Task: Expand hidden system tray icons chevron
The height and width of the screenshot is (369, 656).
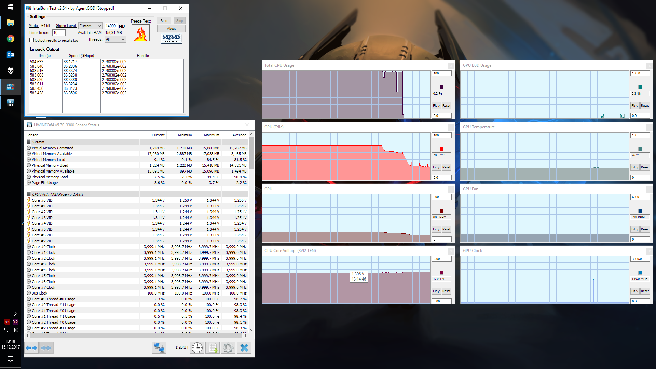Action: 15,313
